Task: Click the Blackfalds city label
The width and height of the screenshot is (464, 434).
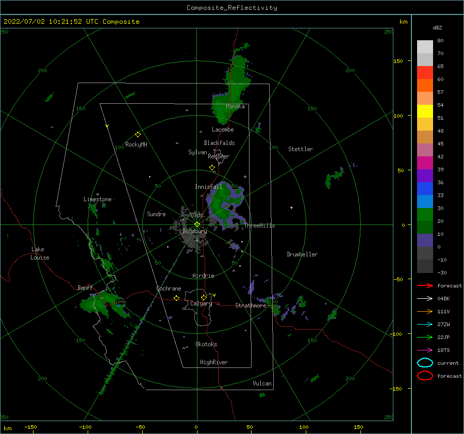Action: (219, 143)
